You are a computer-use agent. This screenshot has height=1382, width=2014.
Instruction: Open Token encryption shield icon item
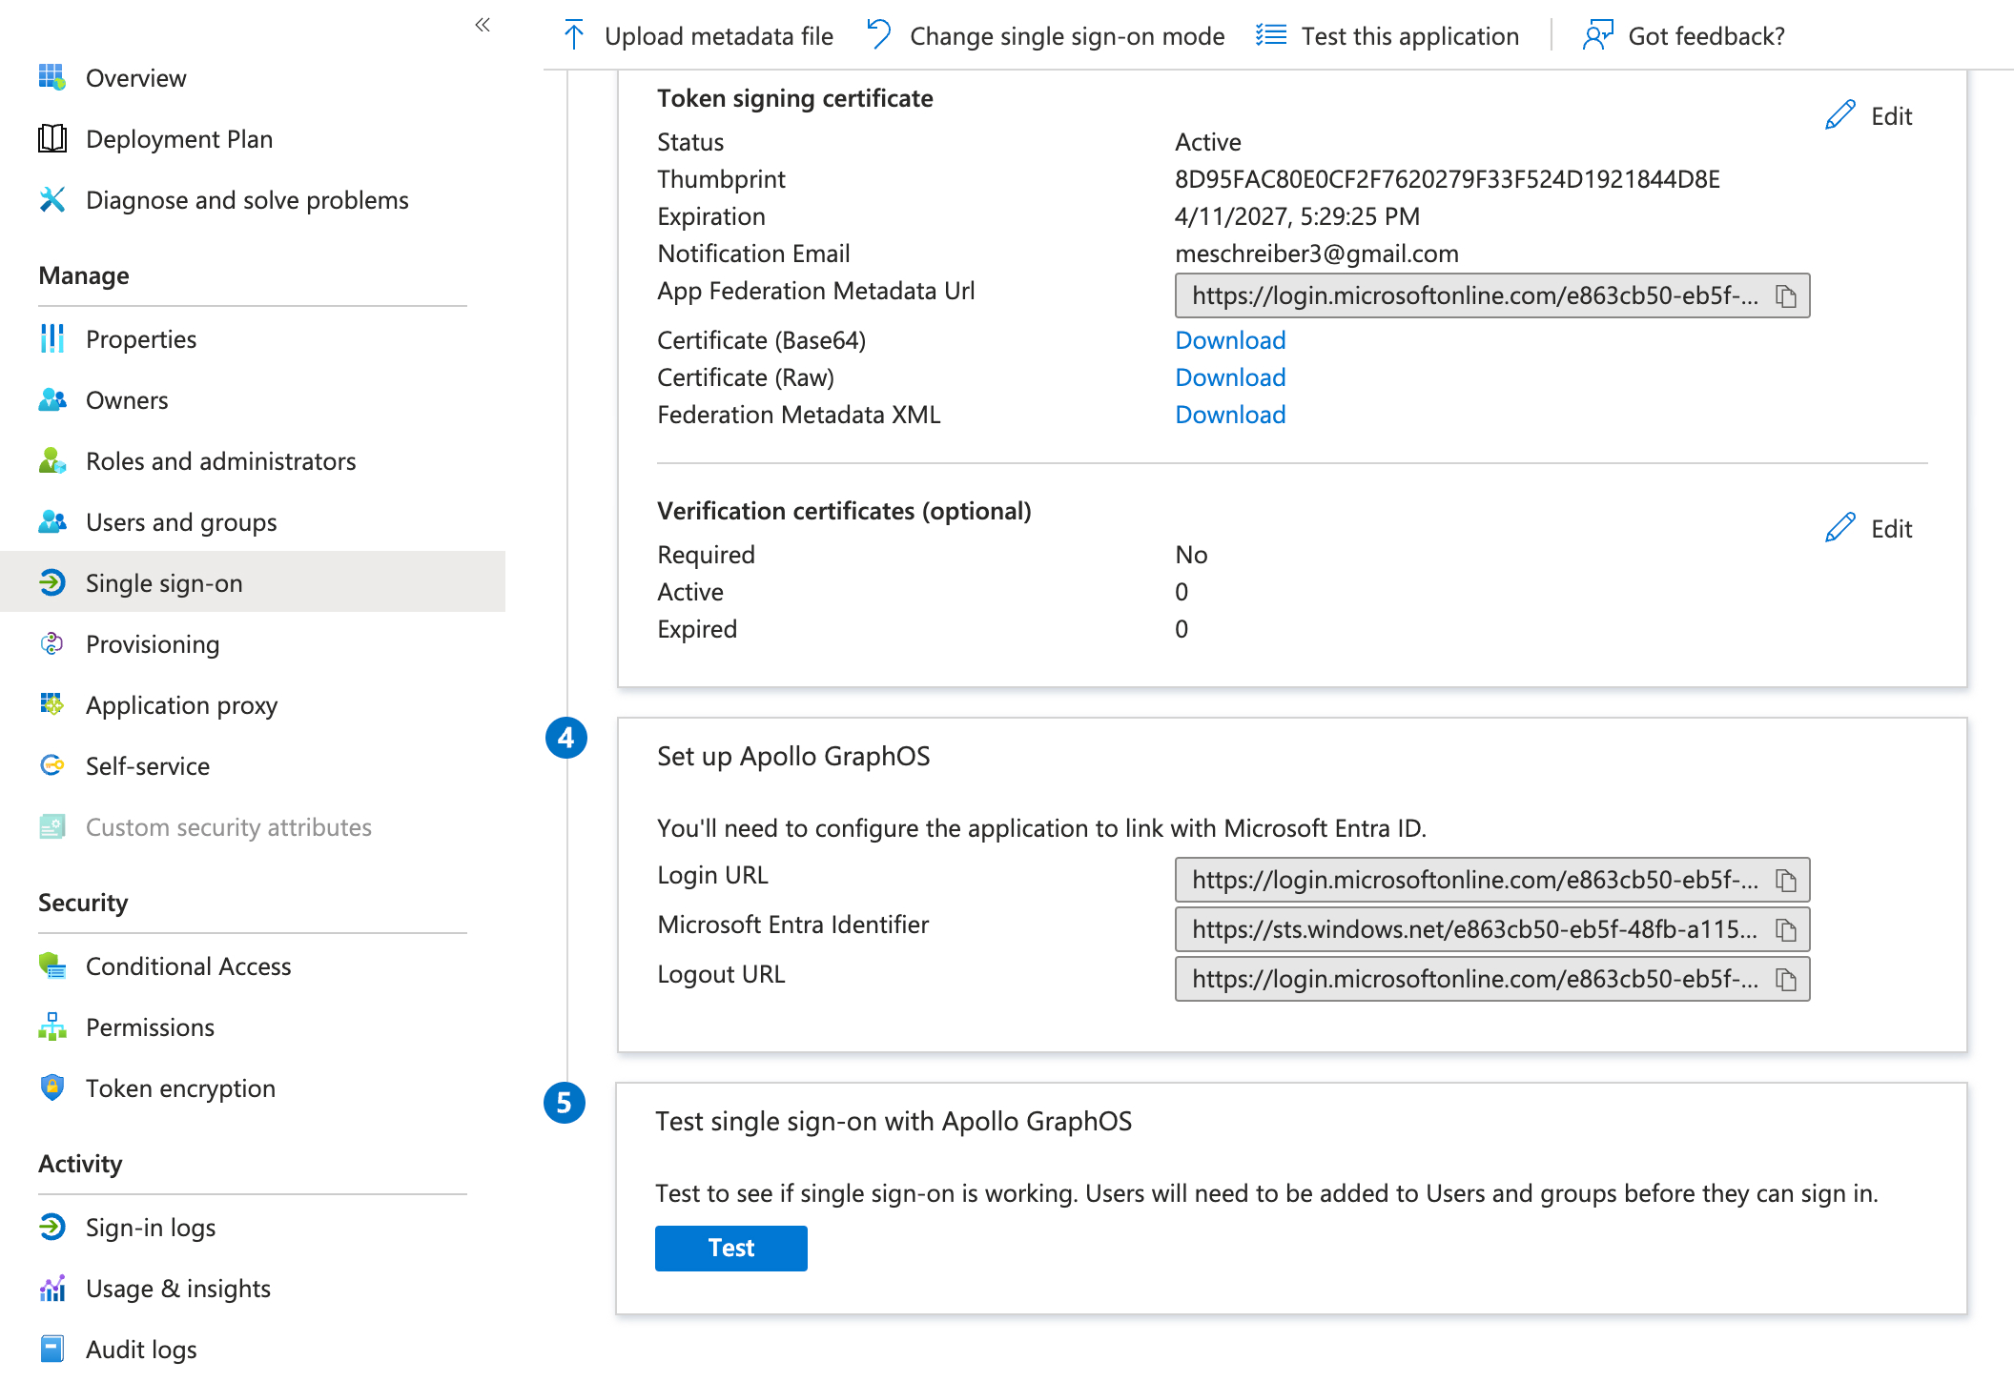pos(52,1088)
